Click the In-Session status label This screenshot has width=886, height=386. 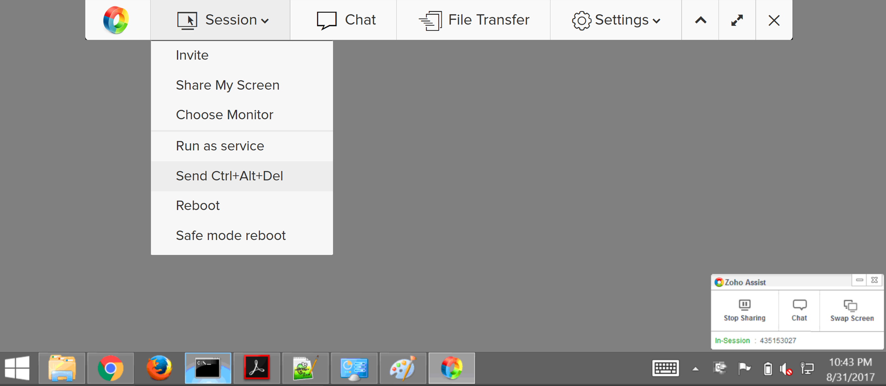[x=732, y=340]
